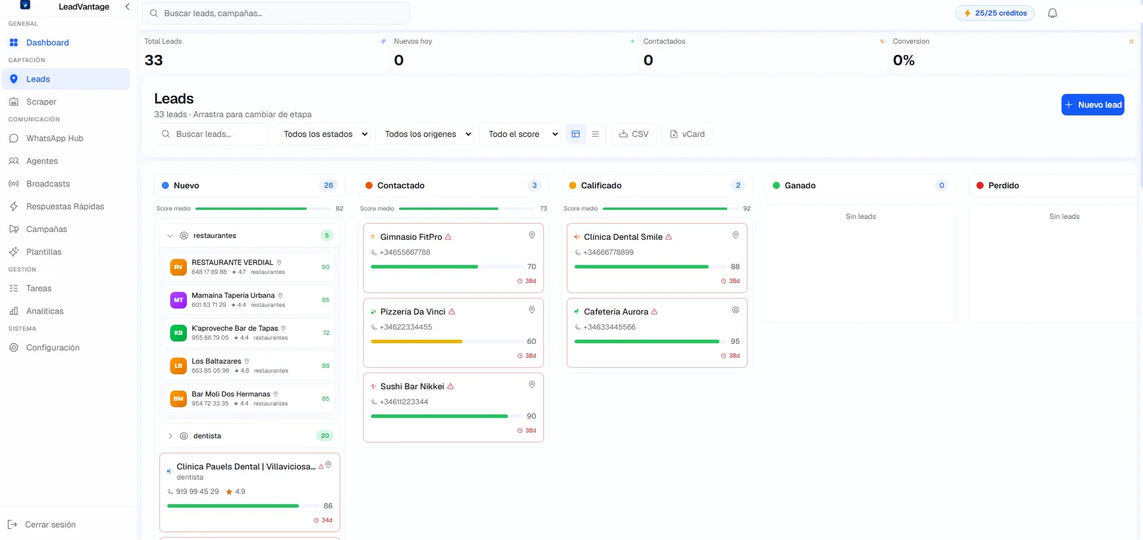The image size is (1143, 540).
Task: Click Gimnasio FitPro score bar
Action: [x=447, y=267]
